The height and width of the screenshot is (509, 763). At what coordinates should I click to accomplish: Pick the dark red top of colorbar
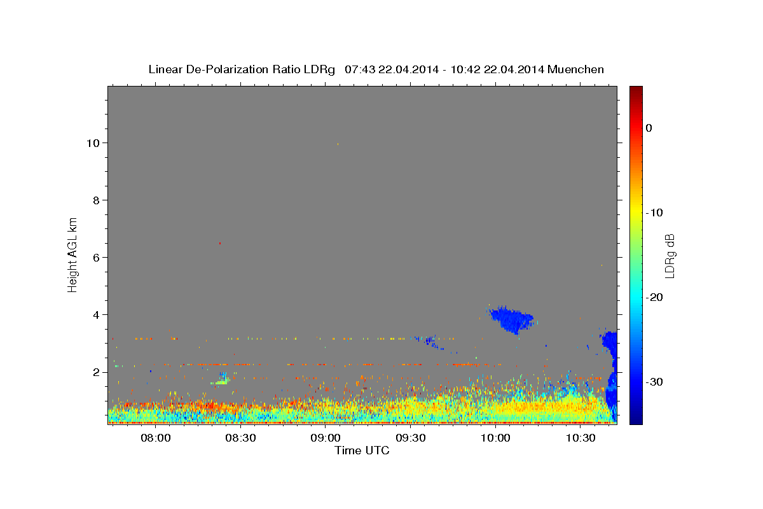click(x=636, y=90)
